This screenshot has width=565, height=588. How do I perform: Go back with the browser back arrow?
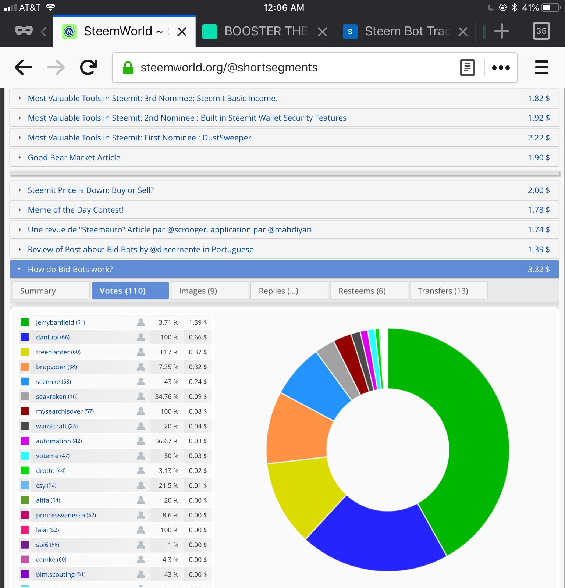point(24,68)
